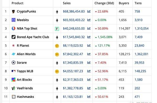Sort by the Sales column header
Image resolution: width=157 pixels, height=103 pixels.
click(67, 3)
